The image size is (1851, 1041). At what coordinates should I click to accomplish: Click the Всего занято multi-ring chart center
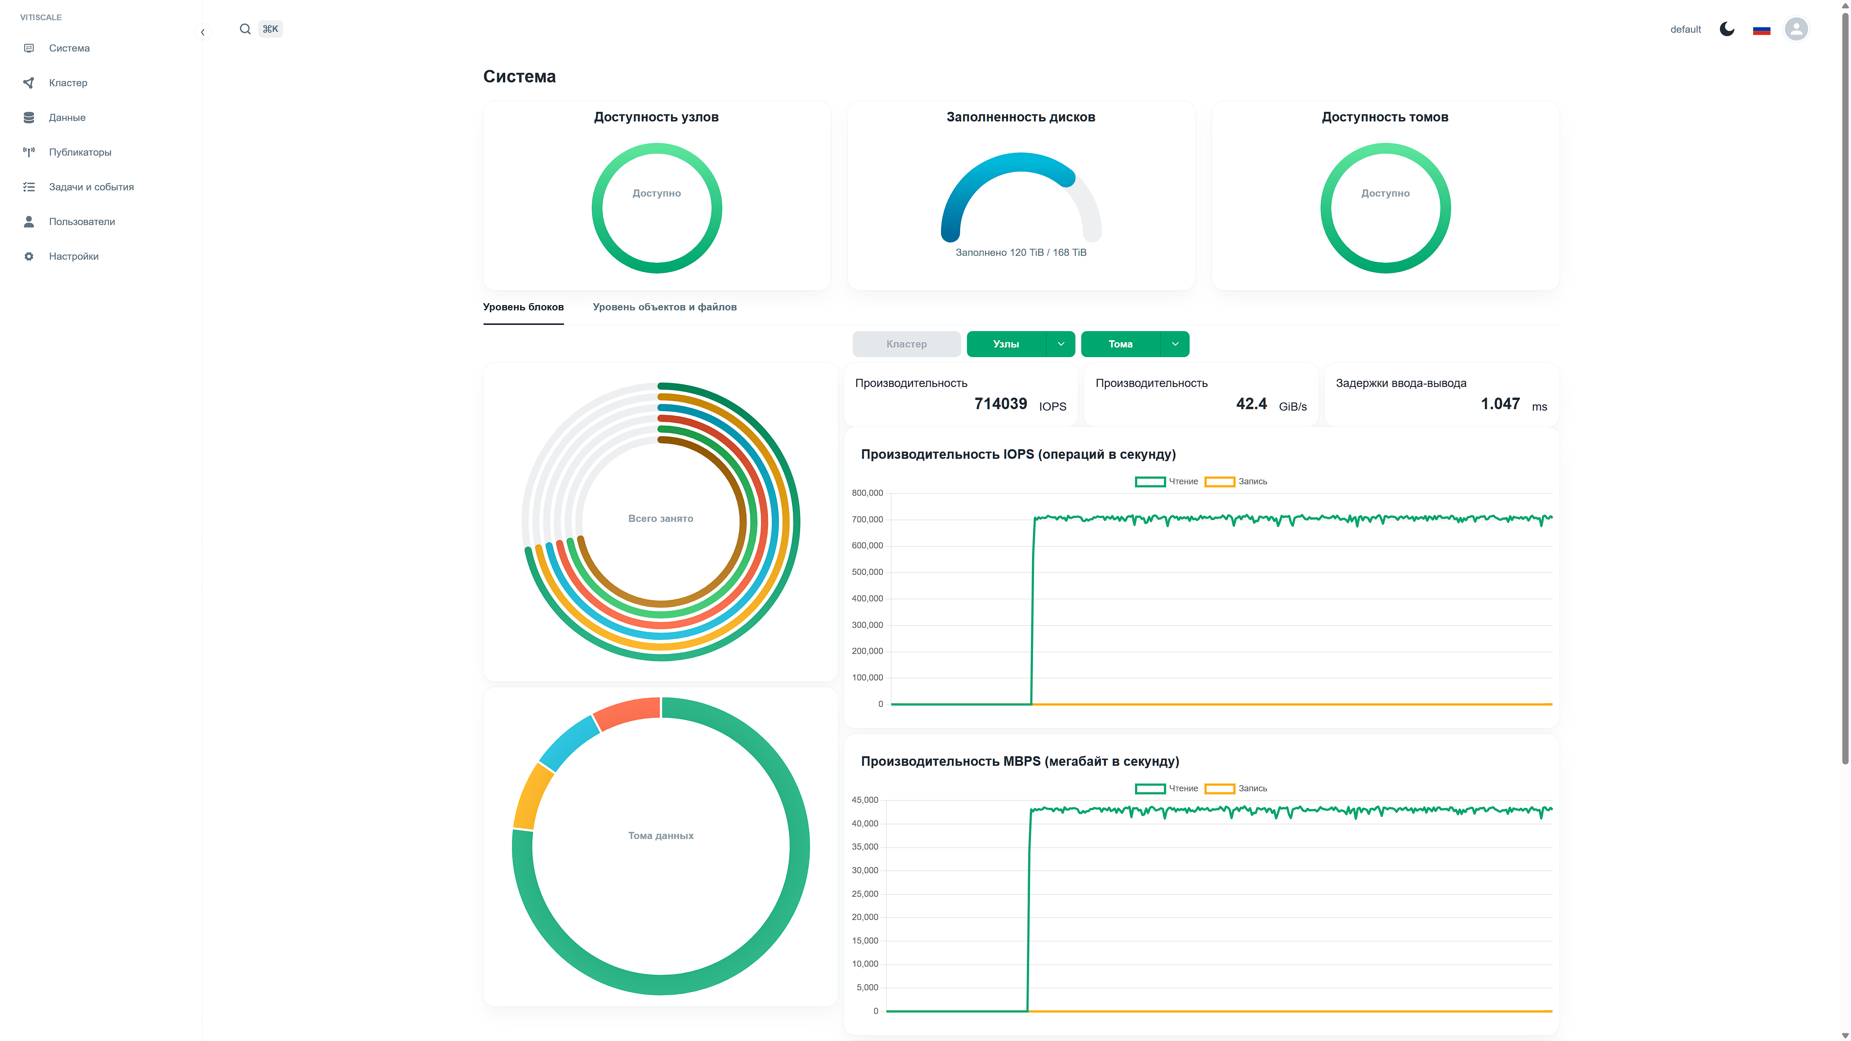[x=660, y=519]
